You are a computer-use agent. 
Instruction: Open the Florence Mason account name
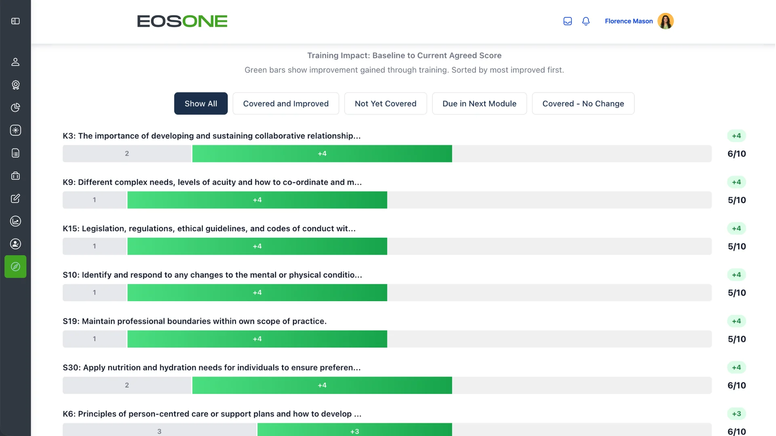(x=628, y=21)
